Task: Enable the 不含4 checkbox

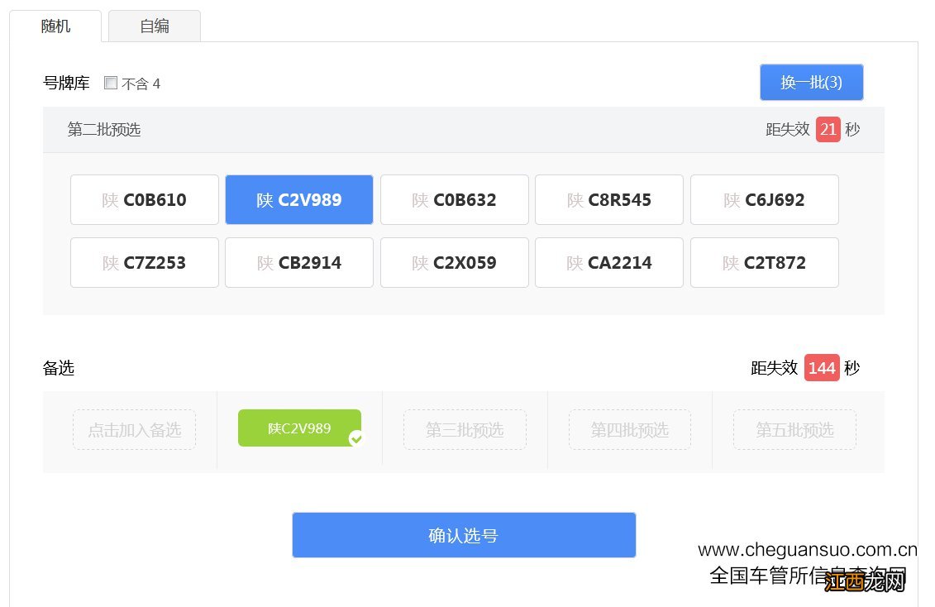Action: tap(111, 83)
